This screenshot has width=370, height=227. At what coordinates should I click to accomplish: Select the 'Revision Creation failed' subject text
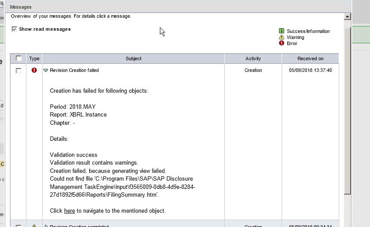coord(75,70)
